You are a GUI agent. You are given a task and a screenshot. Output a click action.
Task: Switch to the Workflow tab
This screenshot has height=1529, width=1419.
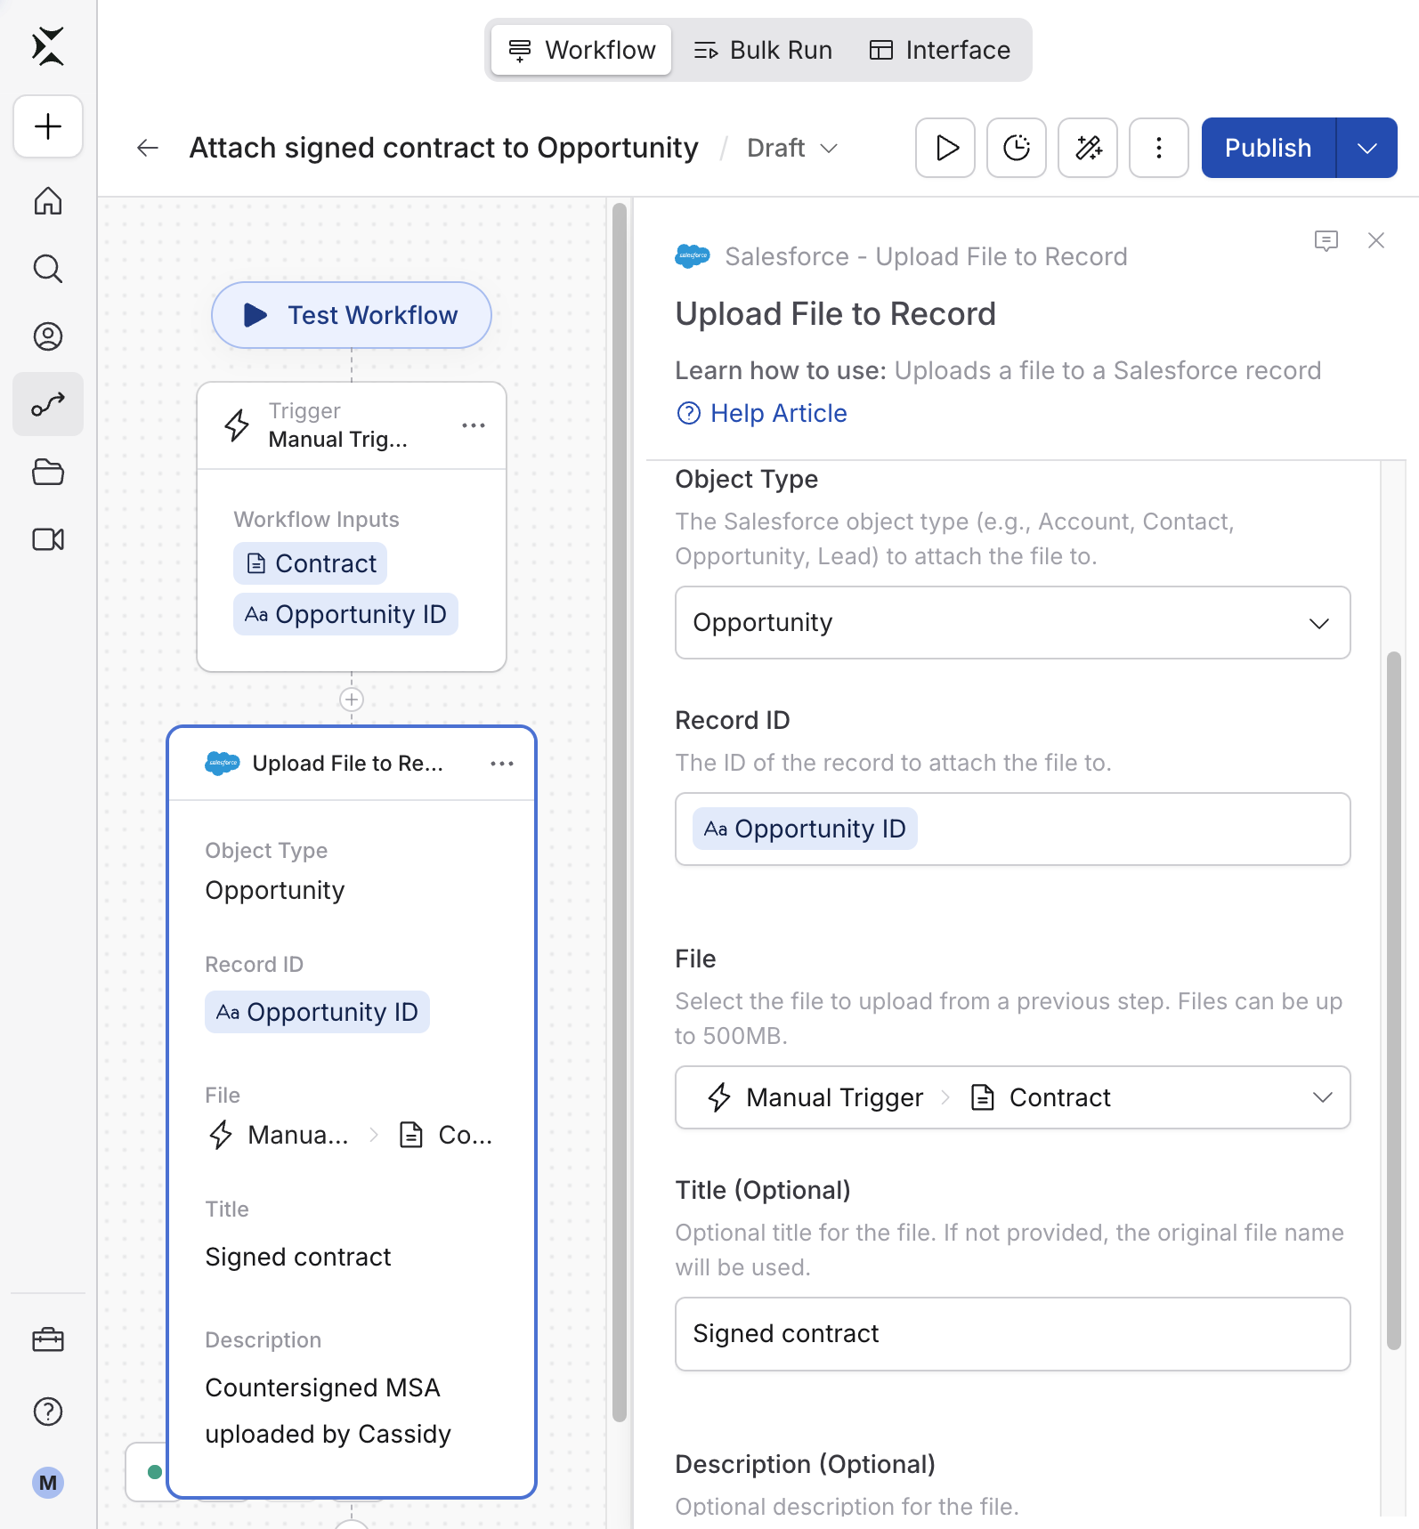click(x=581, y=50)
